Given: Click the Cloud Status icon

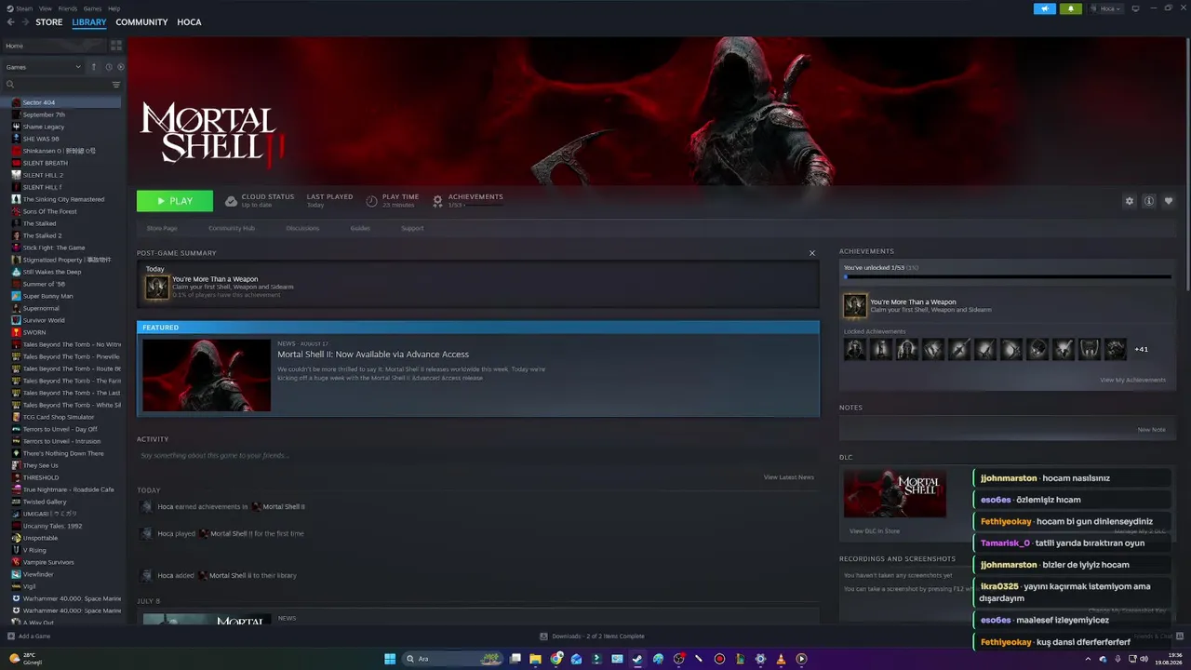Looking at the screenshot, I should click(x=231, y=201).
